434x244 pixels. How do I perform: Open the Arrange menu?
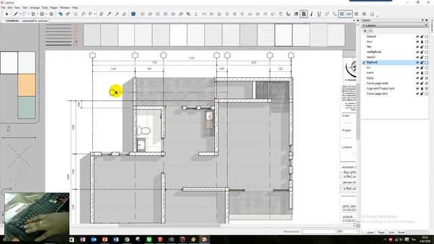point(35,7)
